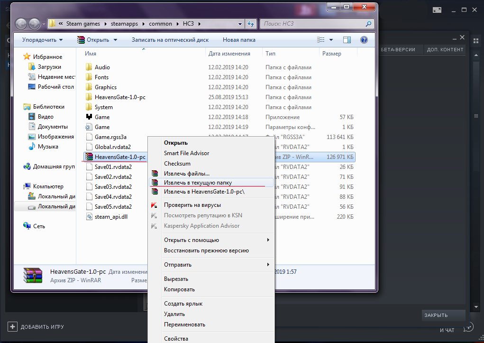Viewport: 484px width, 343px height.
Task: Click the Graphics folder icon
Action: point(89,87)
